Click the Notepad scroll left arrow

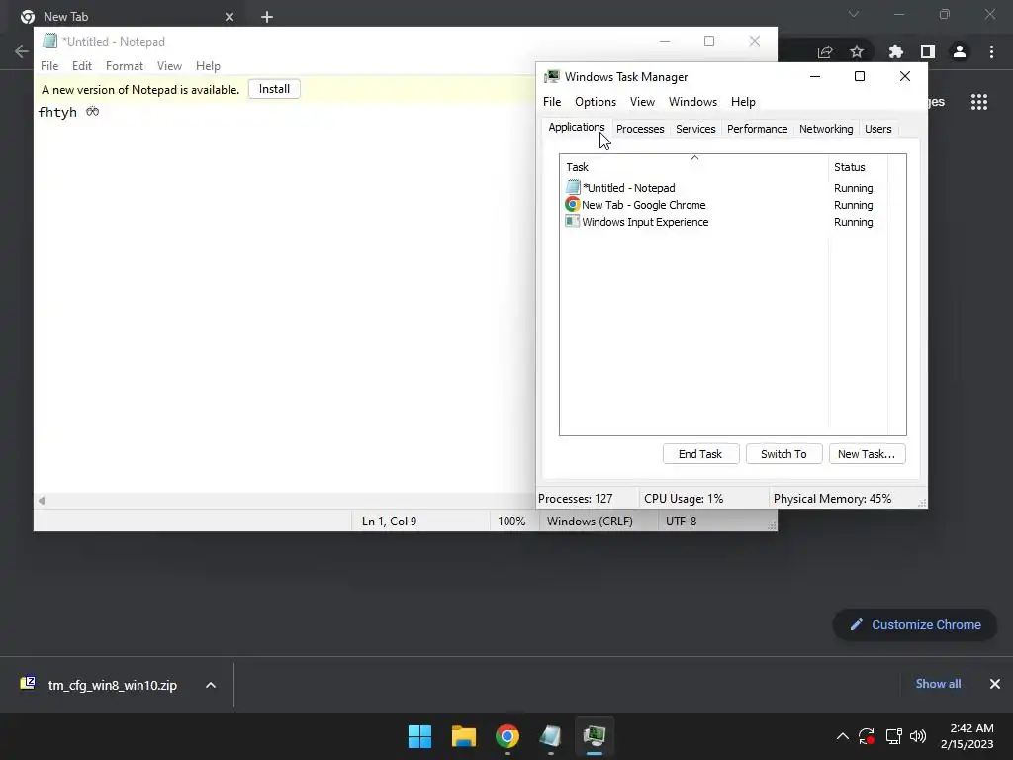42,500
